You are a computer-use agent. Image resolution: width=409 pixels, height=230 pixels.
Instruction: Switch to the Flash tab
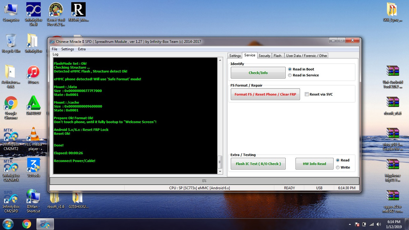click(x=277, y=56)
